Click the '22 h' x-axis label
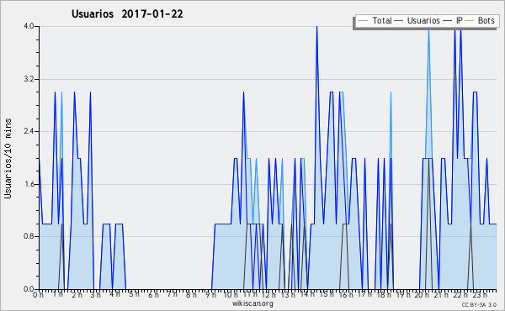The height and width of the screenshot is (311, 505). tap(460, 295)
